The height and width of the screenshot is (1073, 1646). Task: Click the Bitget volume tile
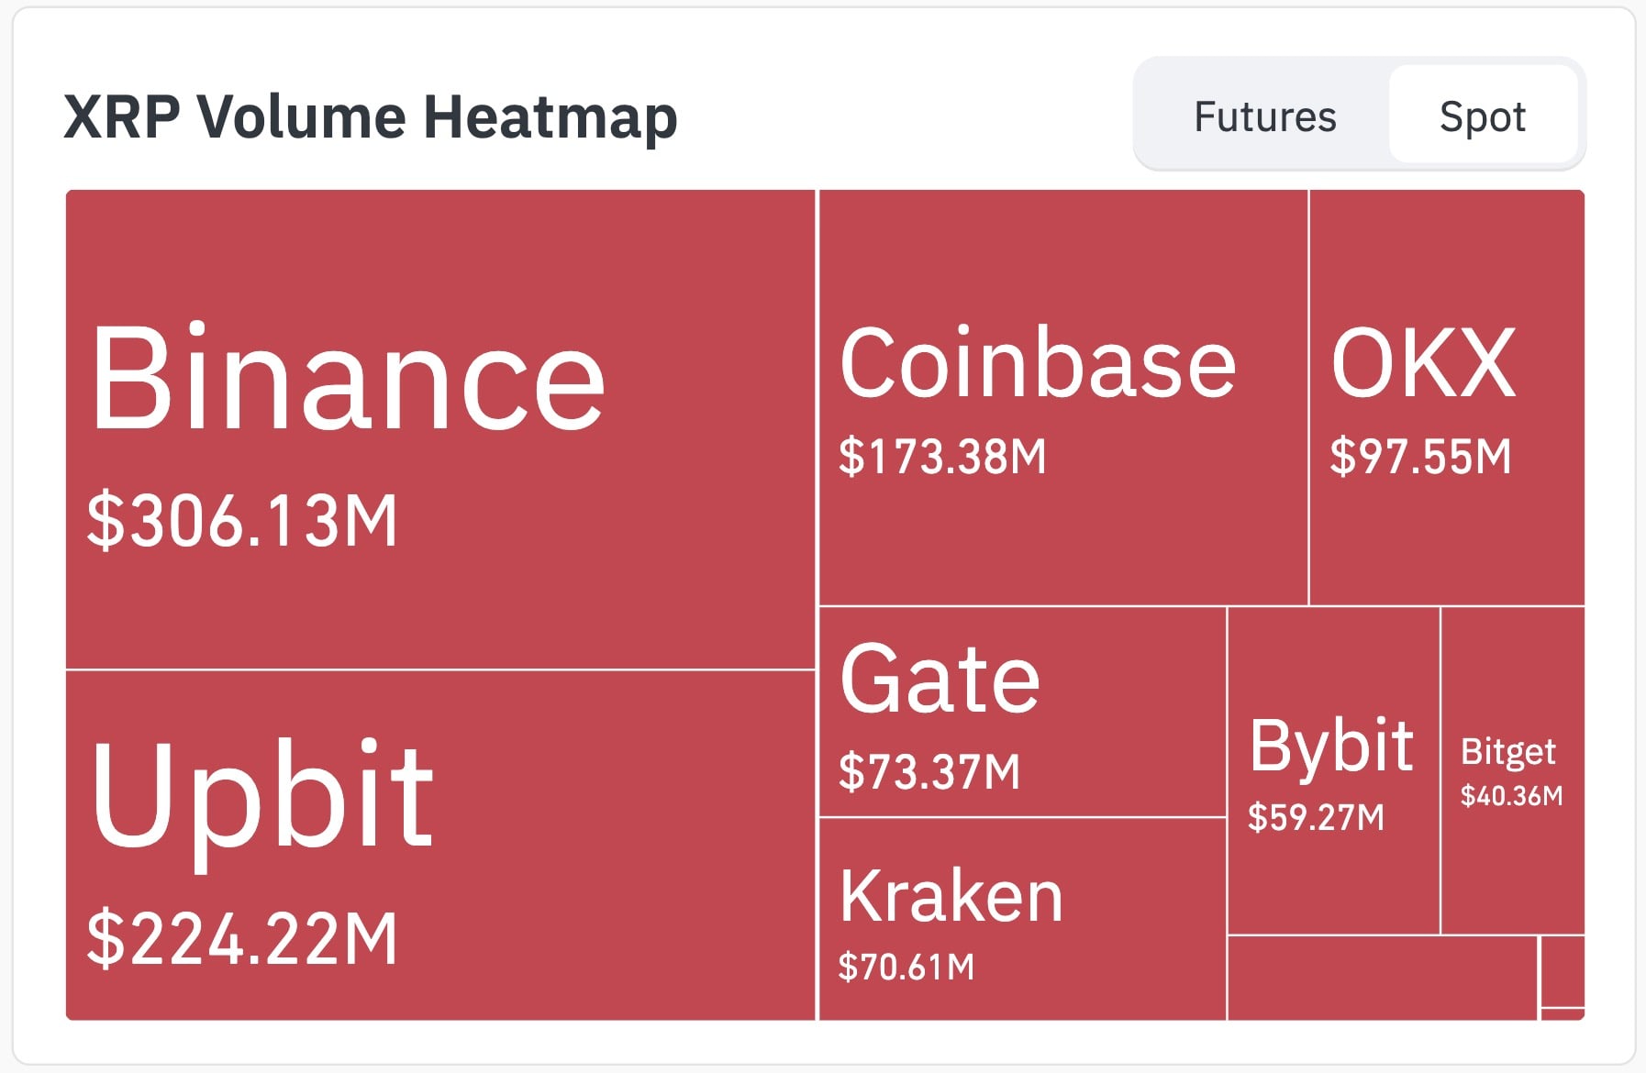pyautogui.click(x=1513, y=770)
